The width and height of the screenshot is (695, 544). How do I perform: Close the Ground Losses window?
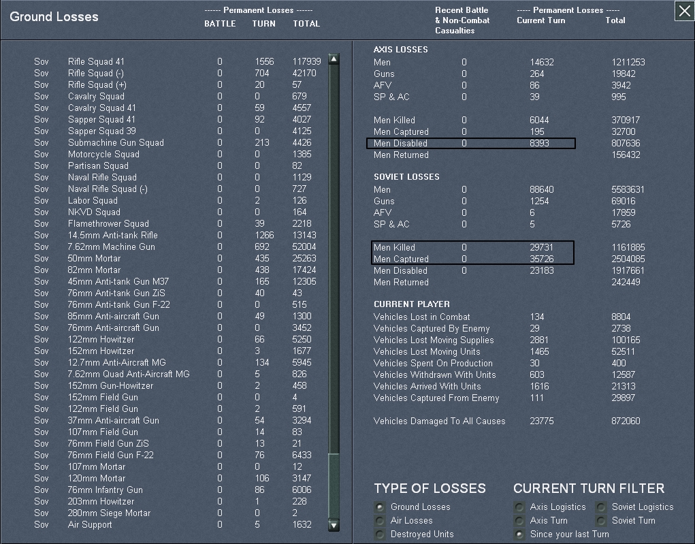click(x=684, y=11)
